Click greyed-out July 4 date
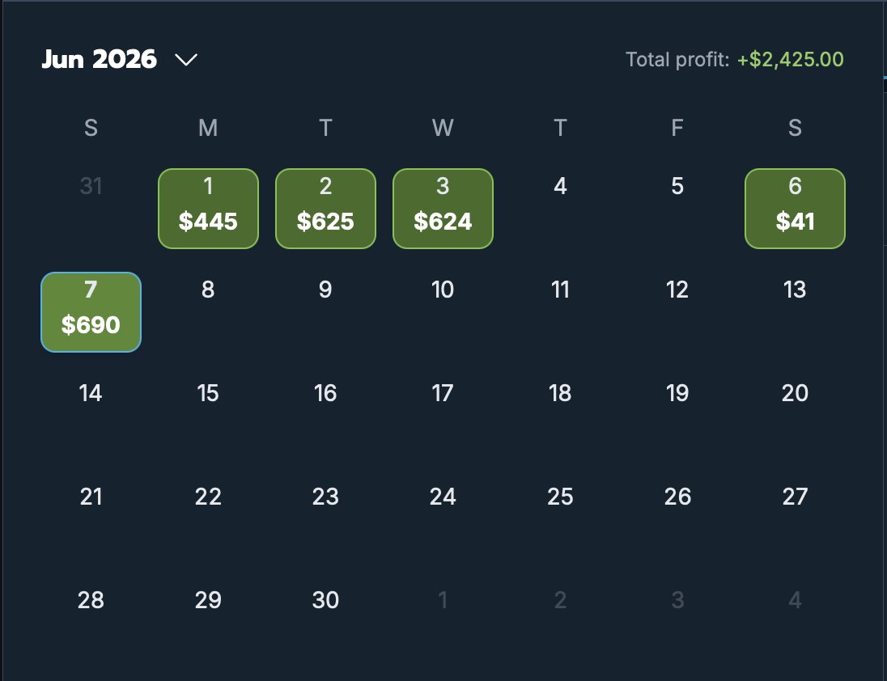 coord(795,599)
